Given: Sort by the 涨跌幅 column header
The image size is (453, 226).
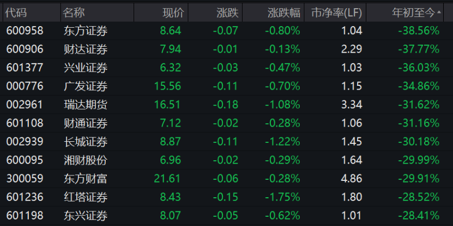Looking at the screenshot, I should click(x=284, y=12).
